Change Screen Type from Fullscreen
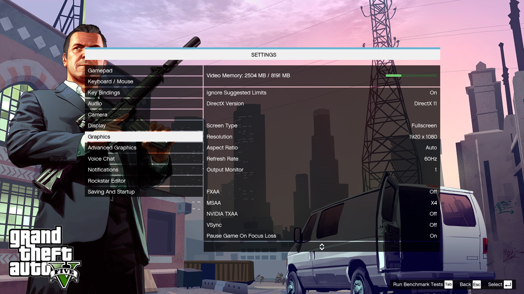 point(424,126)
